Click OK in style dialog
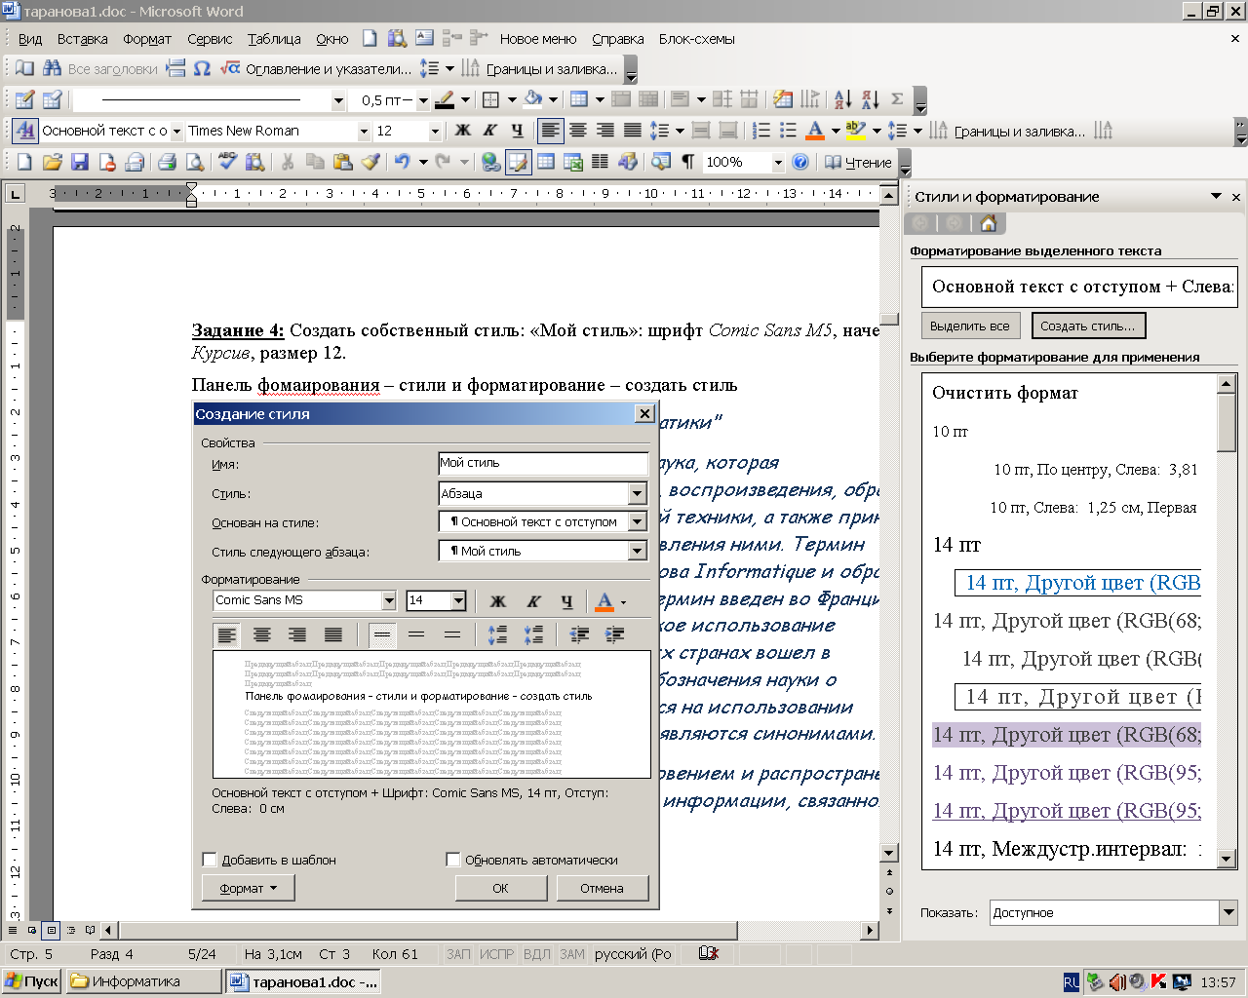 [500, 888]
